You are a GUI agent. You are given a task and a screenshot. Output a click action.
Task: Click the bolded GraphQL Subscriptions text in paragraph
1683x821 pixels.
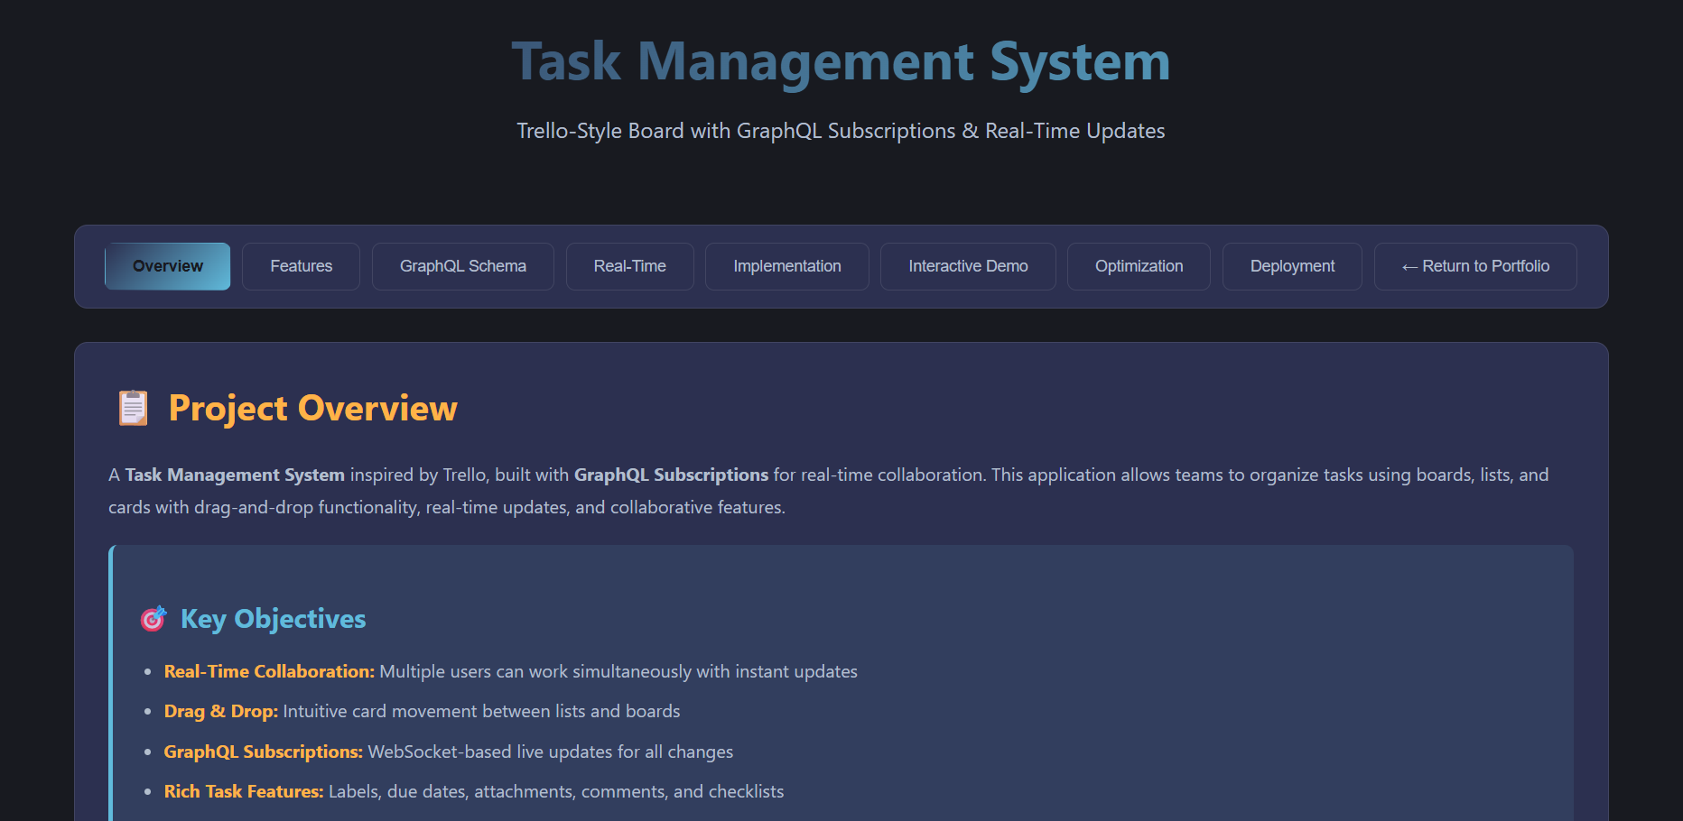(x=671, y=474)
